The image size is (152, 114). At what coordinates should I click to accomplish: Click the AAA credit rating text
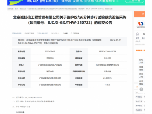tap(138, 41)
